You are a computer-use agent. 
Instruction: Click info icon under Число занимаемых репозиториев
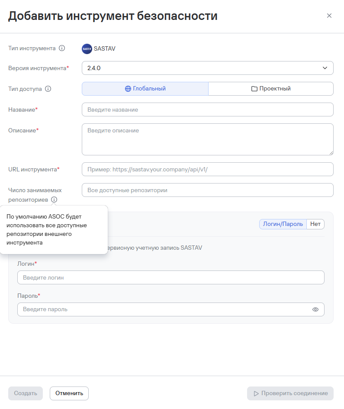pyautogui.click(x=54, y=200)
